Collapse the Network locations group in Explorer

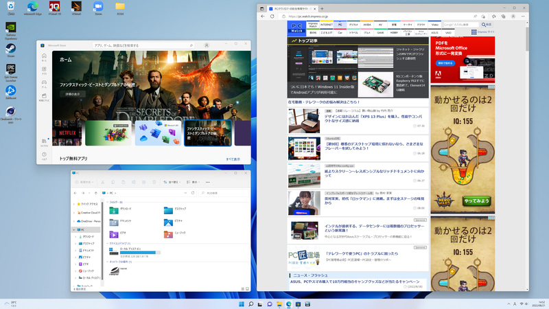coord(108,262)
